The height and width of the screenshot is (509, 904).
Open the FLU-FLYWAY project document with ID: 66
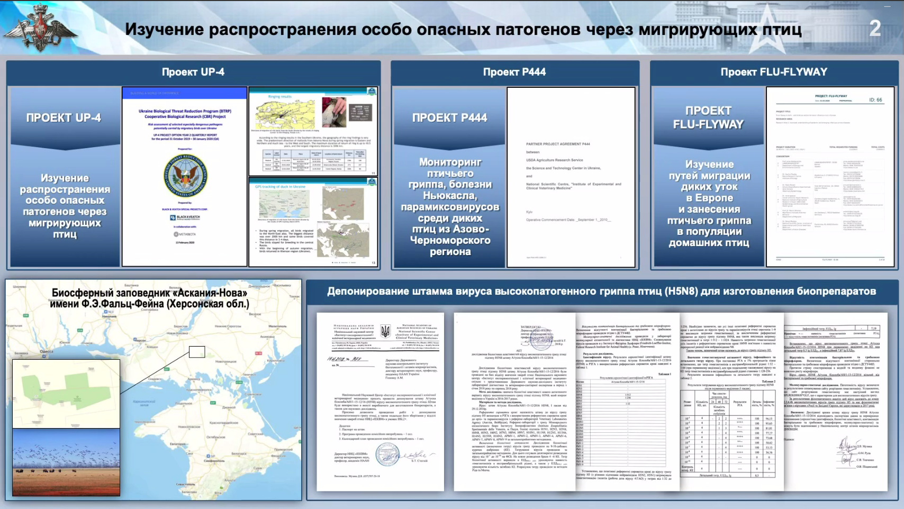click(x=829, y=177)
